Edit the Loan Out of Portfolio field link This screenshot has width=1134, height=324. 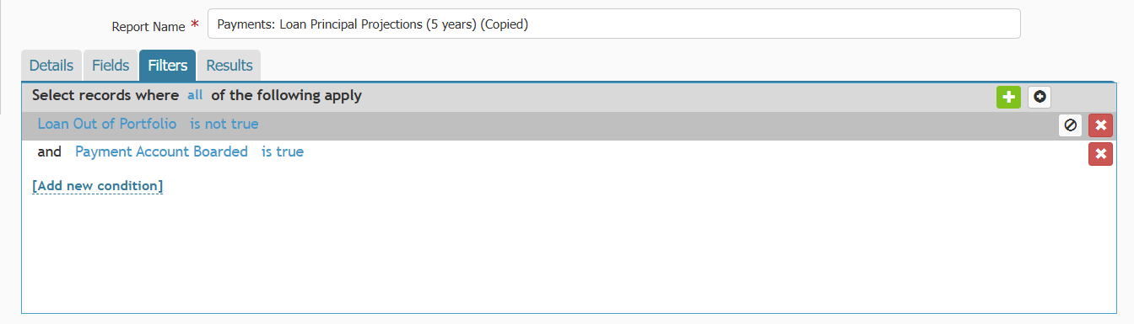(107, 124)
